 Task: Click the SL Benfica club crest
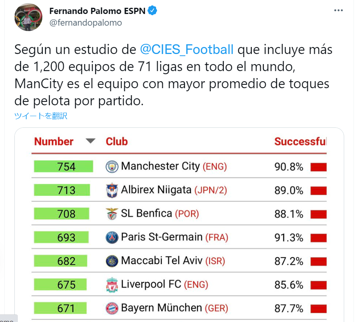point(112,214)
